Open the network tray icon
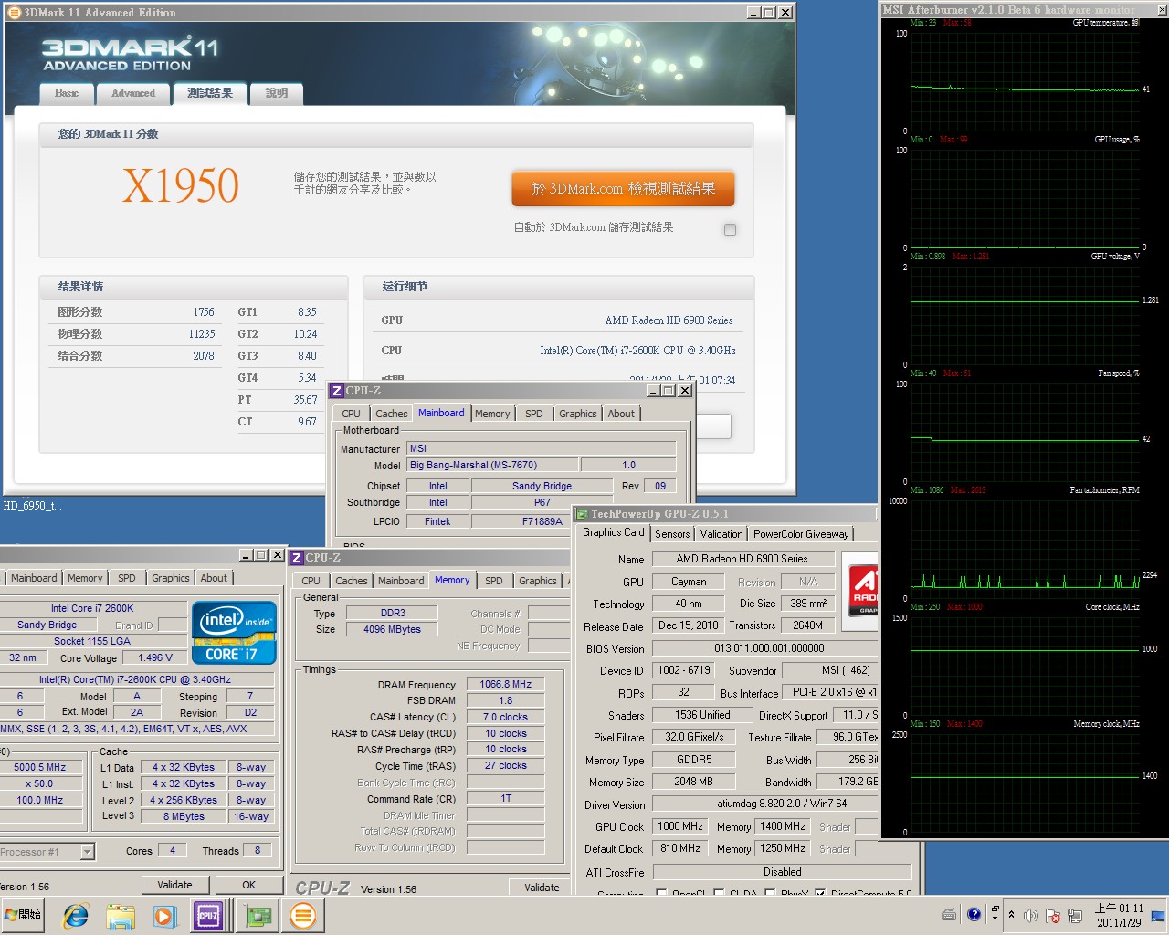Viewport: 1169px width, 935px height. (1075, 916)
